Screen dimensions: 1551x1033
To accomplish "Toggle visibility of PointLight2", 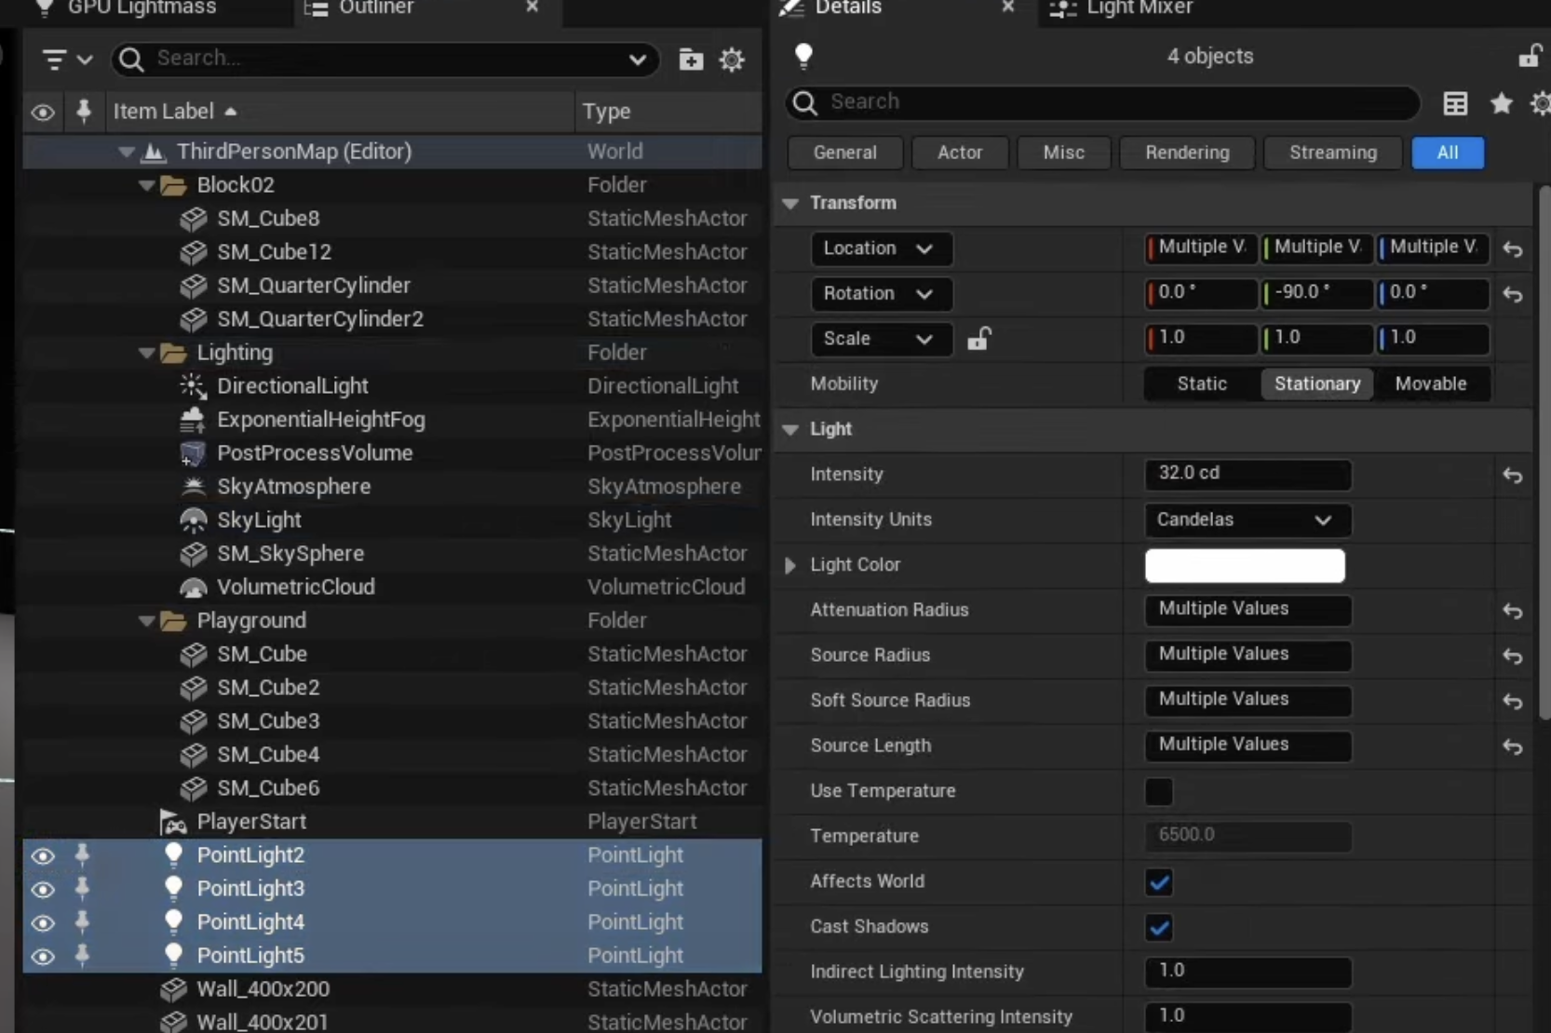I will (x=43, y=855).
